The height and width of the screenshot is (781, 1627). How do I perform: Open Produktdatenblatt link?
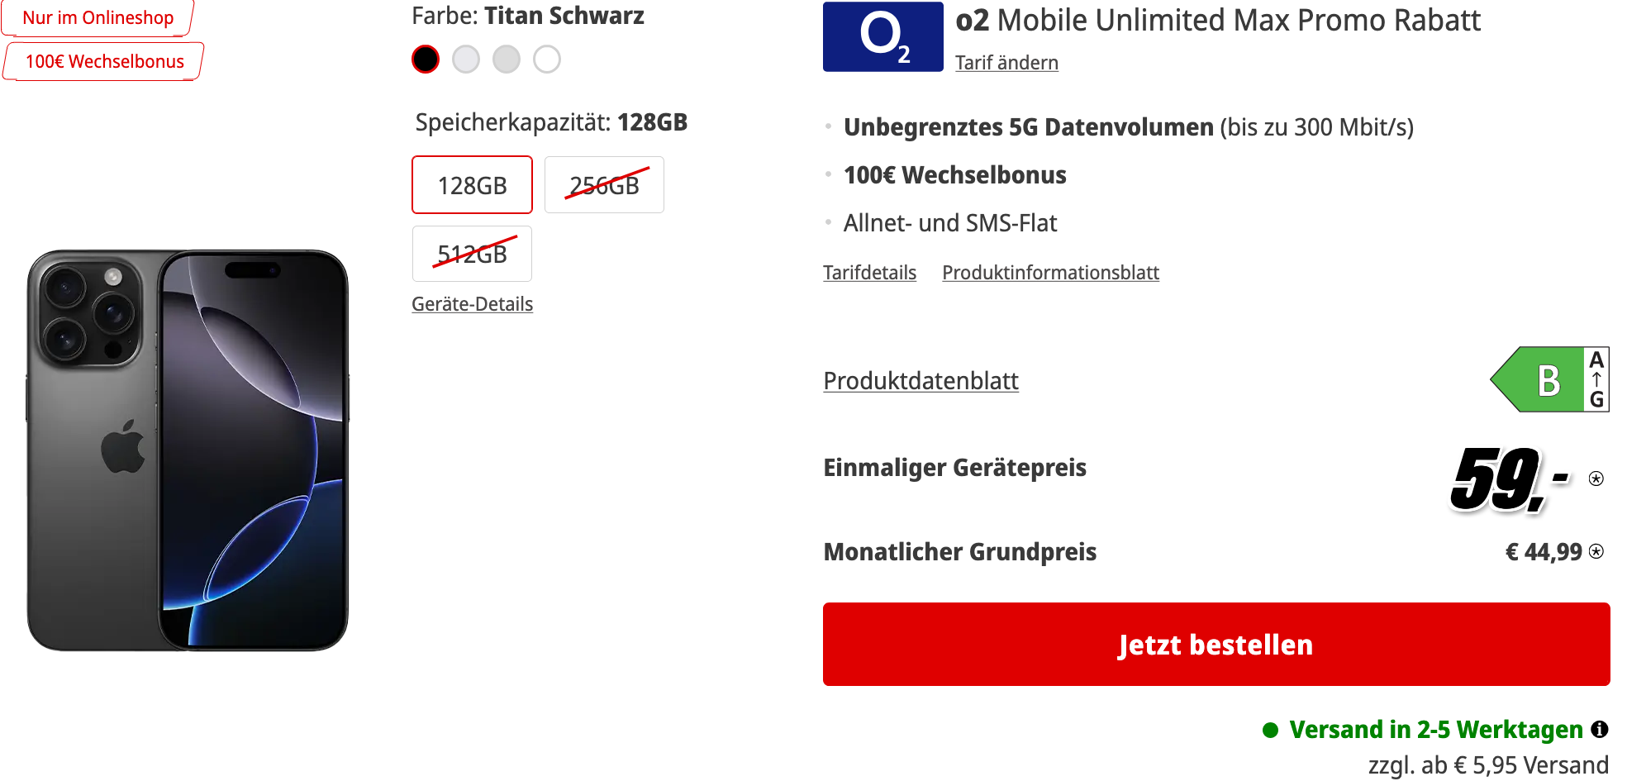921,381
